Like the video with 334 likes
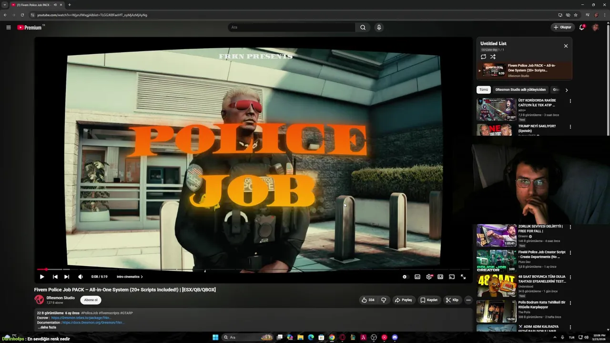The image size is (610, 343). pos(367,300)
